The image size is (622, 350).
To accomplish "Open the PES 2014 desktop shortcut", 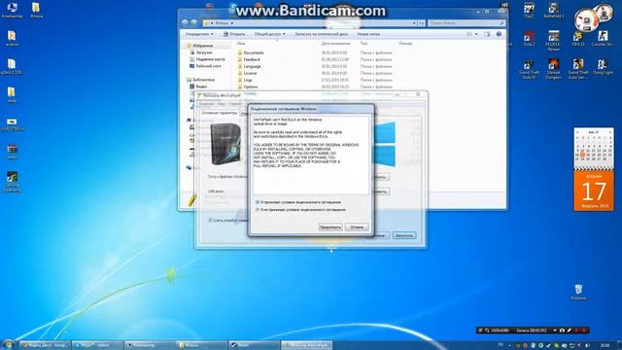I will pyautogui.click(x=553, y=41).
